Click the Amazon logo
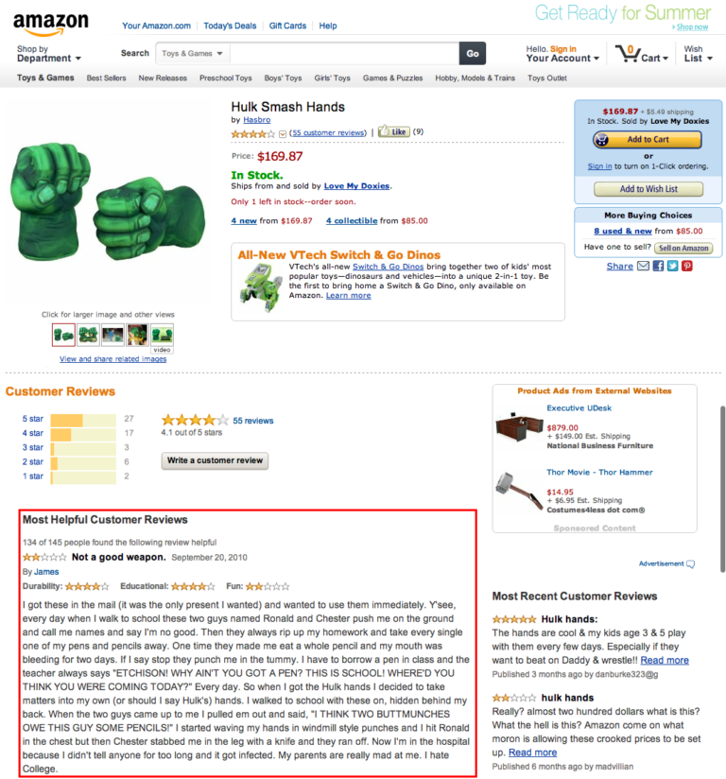Screen dimensions: 726x779 tap(51, 24)
